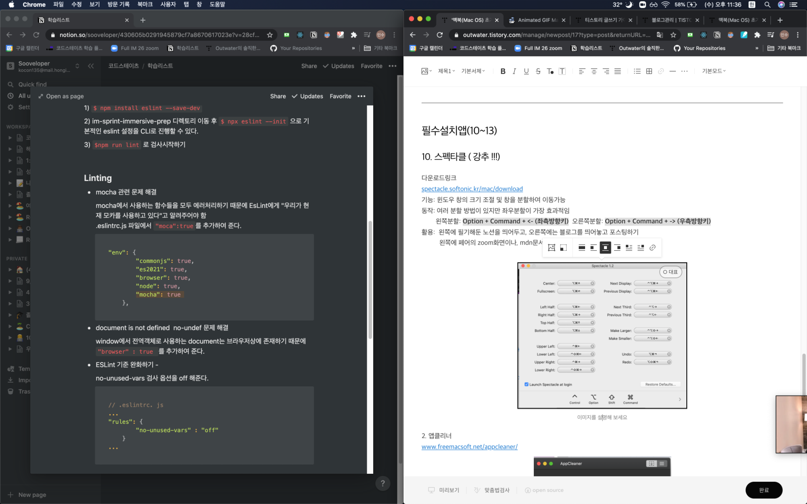This screenshot has width=807, height=504.
Task: Click the image link icon in floating toolbar
Action: click(x=652, y=248)
